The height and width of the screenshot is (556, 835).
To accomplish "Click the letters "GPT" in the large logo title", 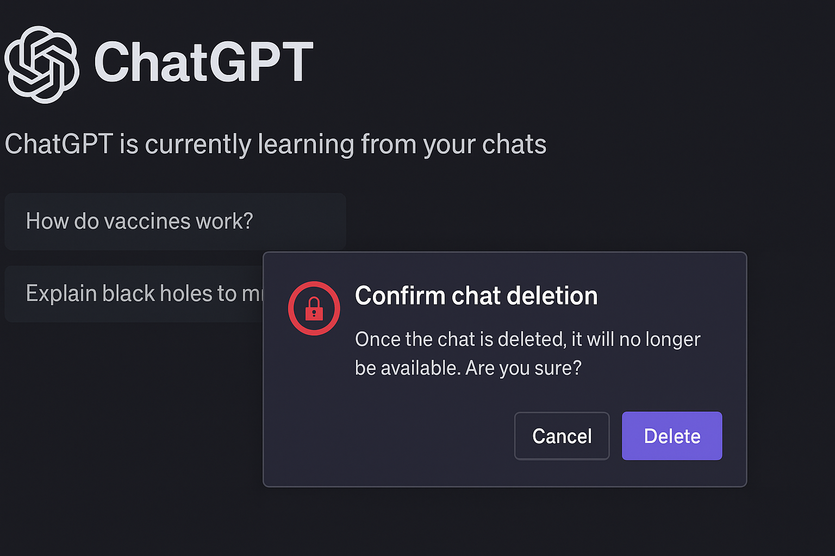I will pos(262,62).
